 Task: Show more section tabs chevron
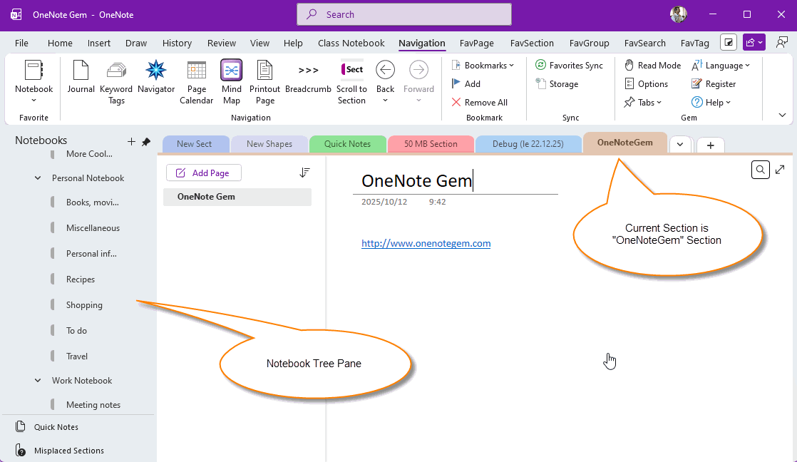pos(680,145)
